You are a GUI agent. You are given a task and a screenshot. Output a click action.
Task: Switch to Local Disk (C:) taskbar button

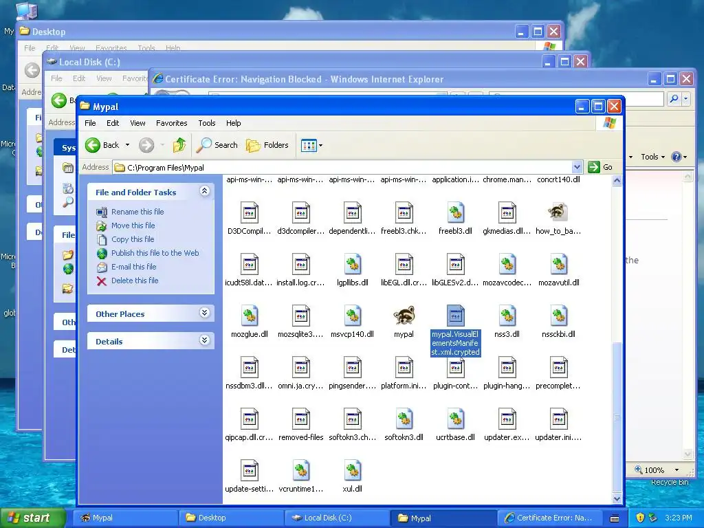[337, 518]
